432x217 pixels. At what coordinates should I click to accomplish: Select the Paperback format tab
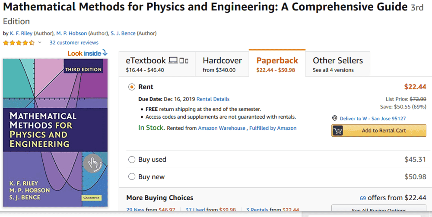277,64
